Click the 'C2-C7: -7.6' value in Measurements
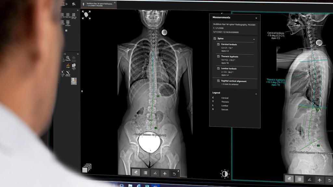Image resolution: width=333 pixels, height=187 pixels. pyautogui.click(x=227, y=48)
